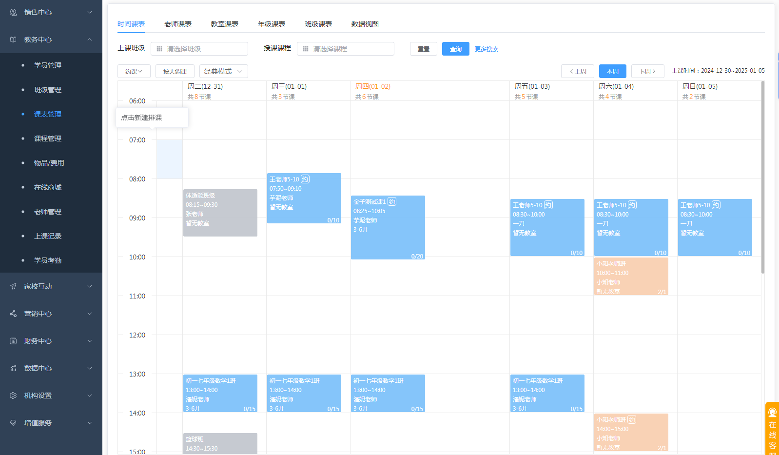Image resolution: width=779 pixels, height=455 pixels.
Task: Expand the 机构设置 menu chevron
Action: click(x=90, y=396)
